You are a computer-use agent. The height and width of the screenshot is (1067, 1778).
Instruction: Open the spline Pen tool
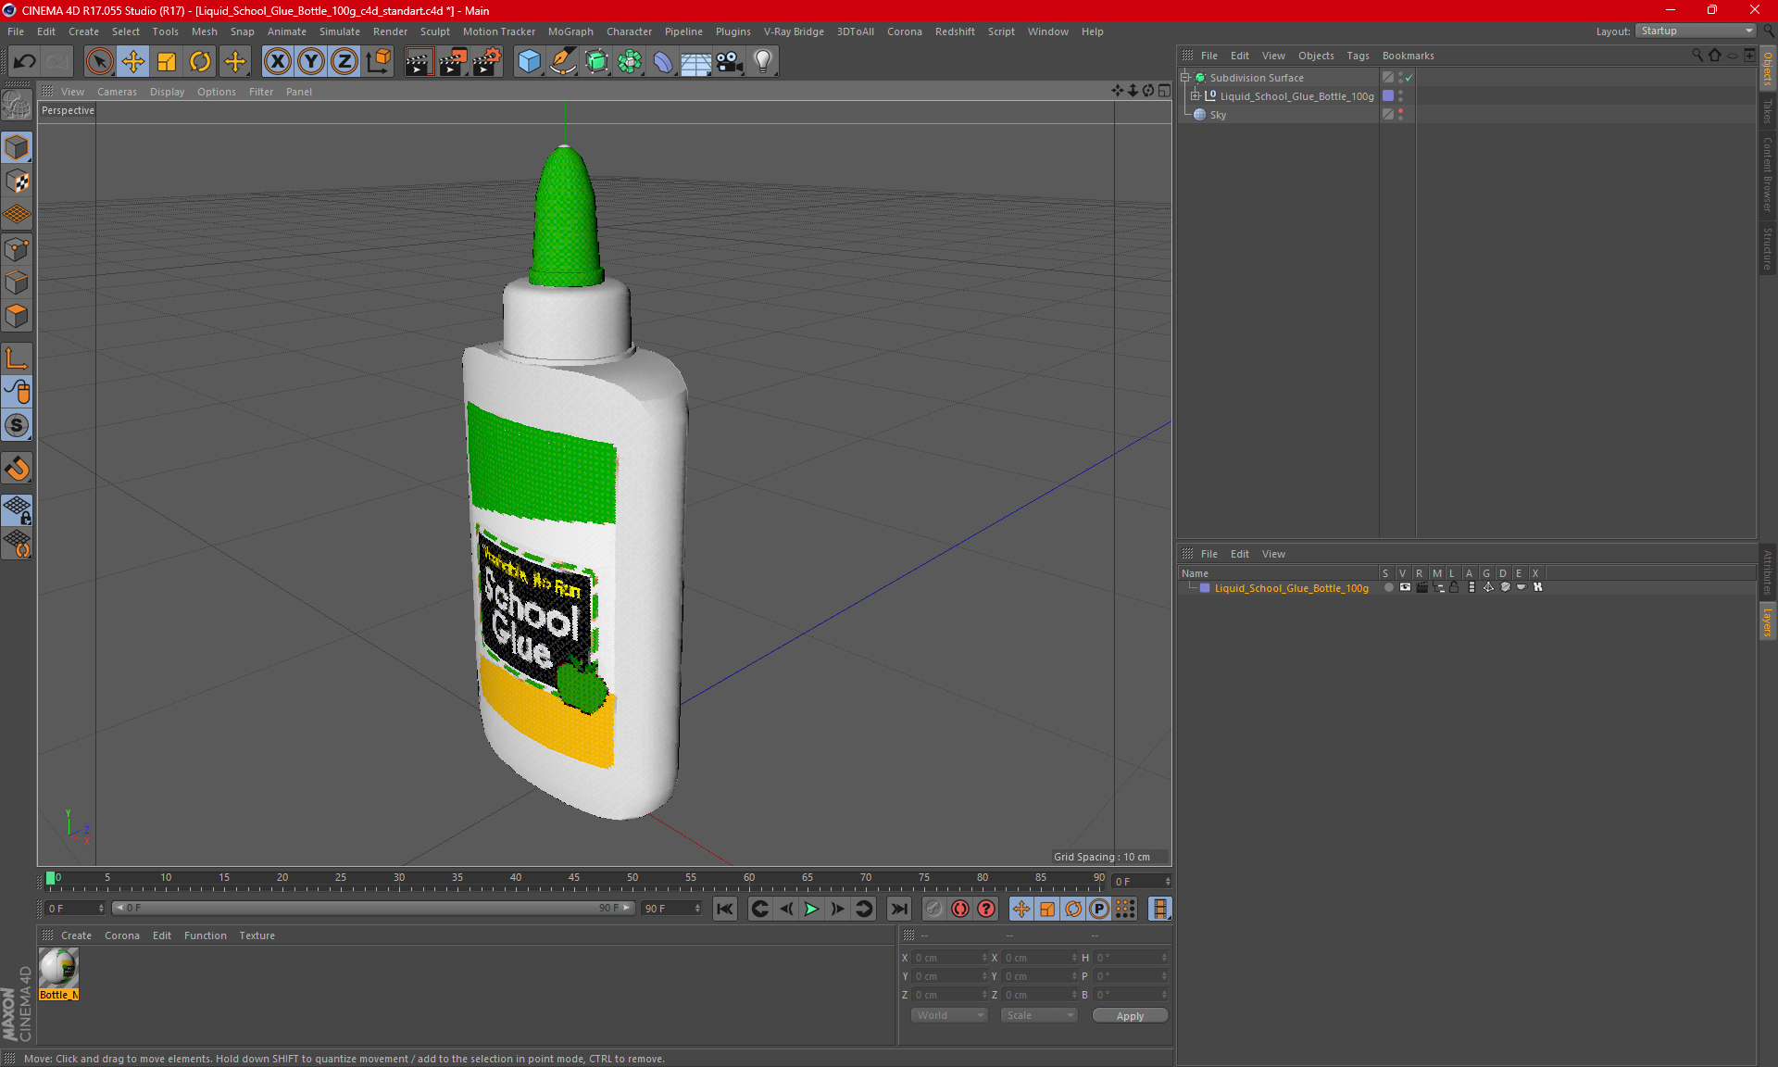pos(563,62)
